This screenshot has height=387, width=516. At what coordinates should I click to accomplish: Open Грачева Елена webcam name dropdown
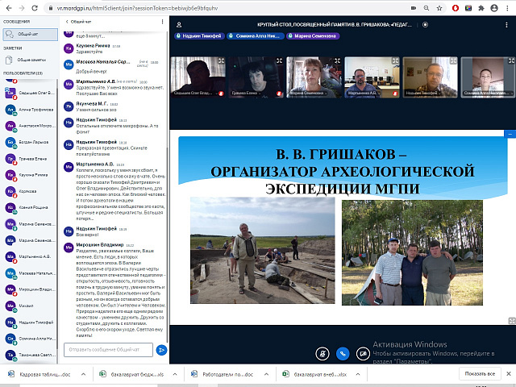tap(245, 94)
